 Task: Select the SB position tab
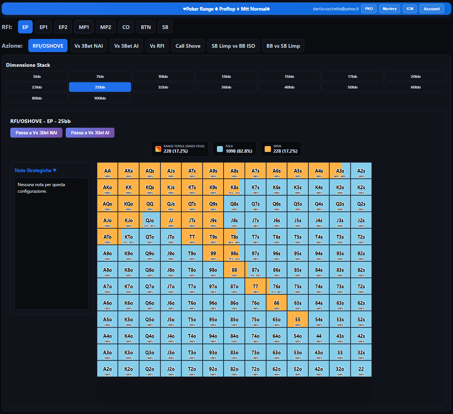pos(165,27)
